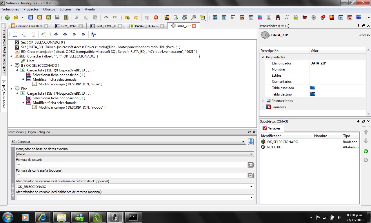Click the red minus delete-line icon in editor toolbar

pos(33,35)
